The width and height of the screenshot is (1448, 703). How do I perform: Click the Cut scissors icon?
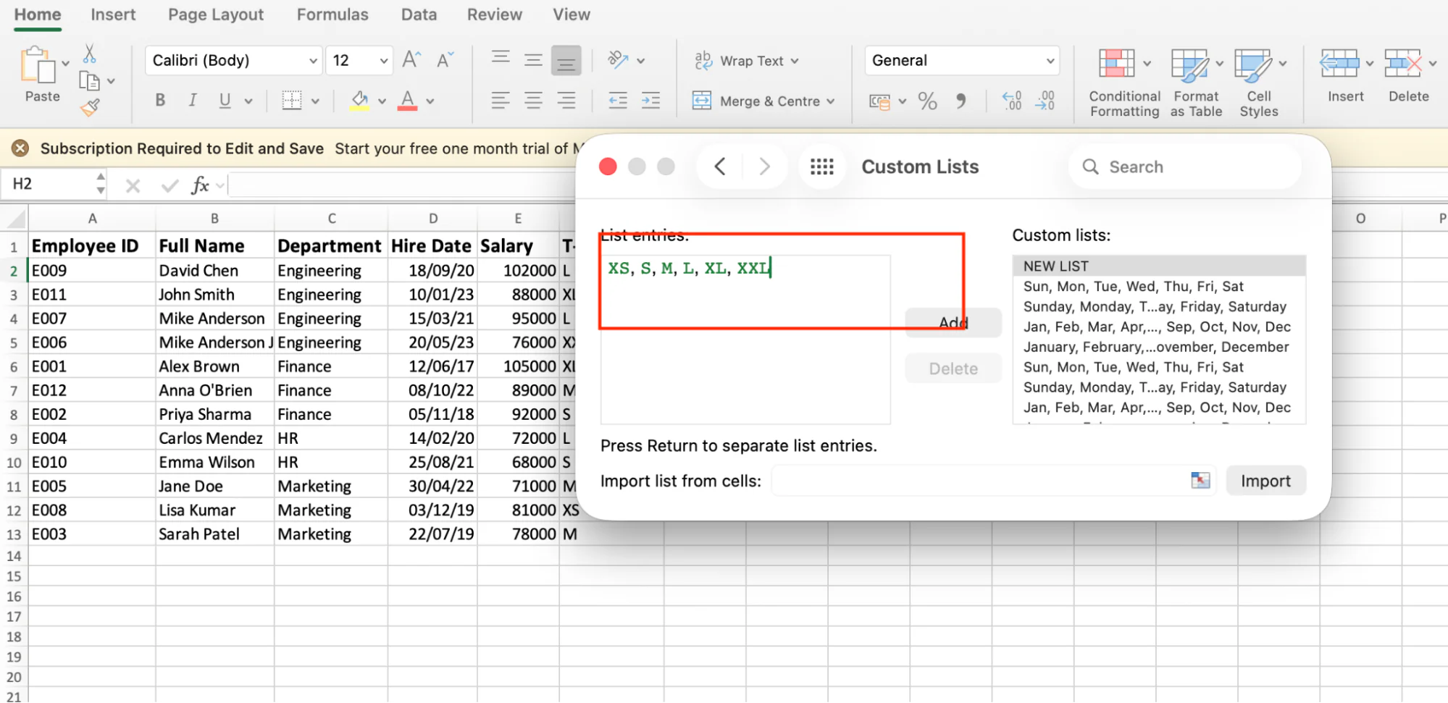coord(90,53)
